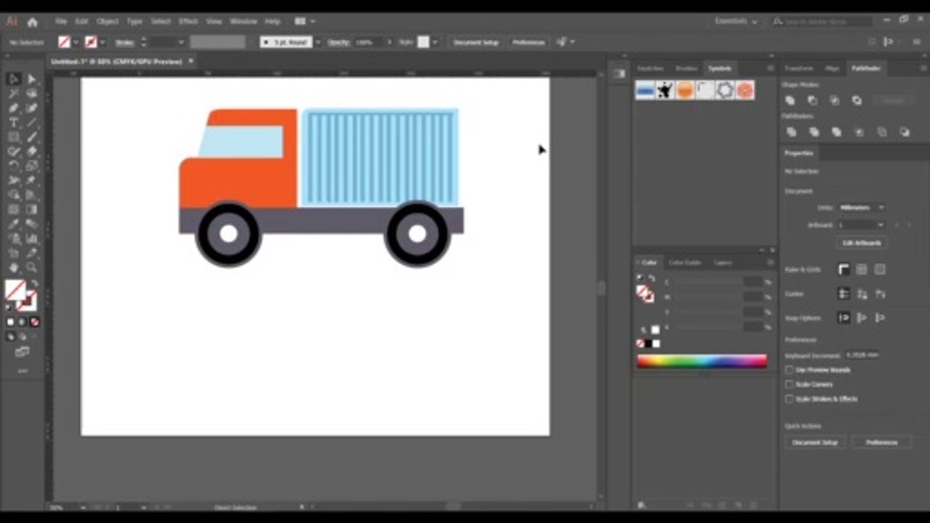Click Minus Front shape mode icon

812,100
